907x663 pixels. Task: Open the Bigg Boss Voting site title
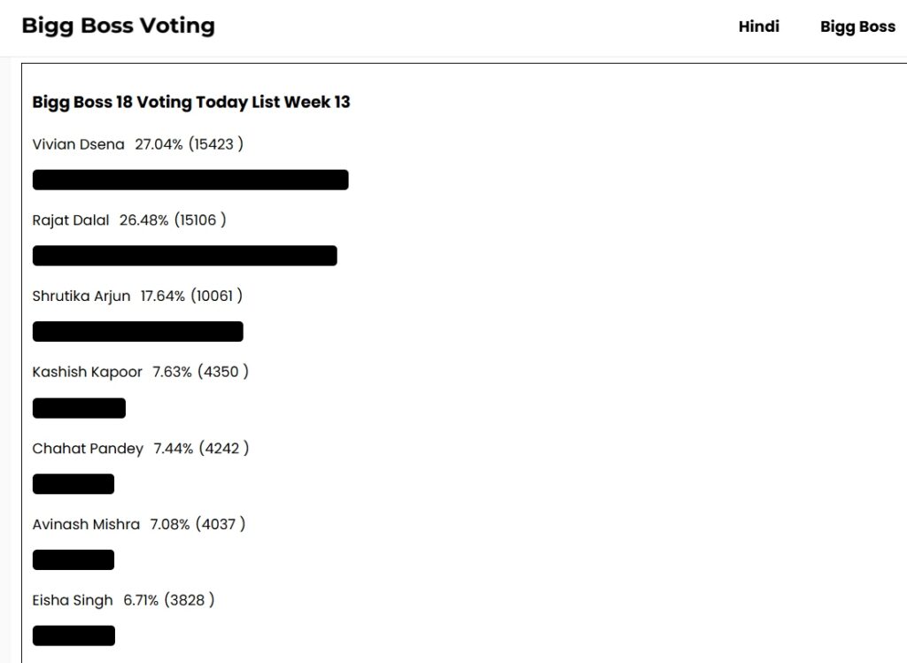pos(118,26)
